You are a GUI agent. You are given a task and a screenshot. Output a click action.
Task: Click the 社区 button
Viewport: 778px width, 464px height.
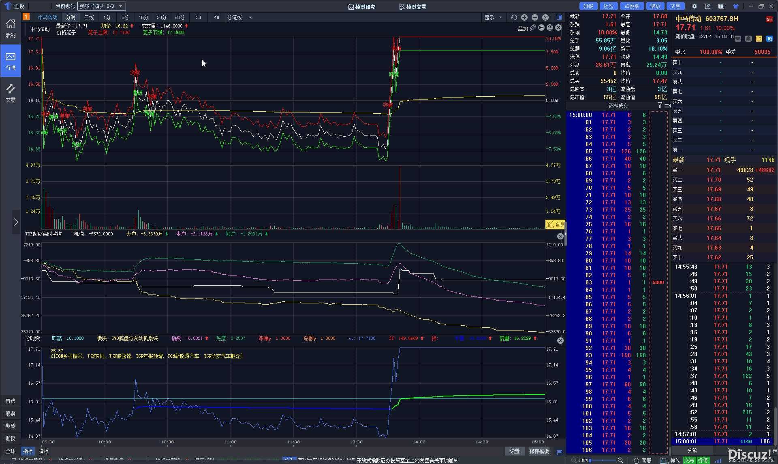(x=609, y=6)
